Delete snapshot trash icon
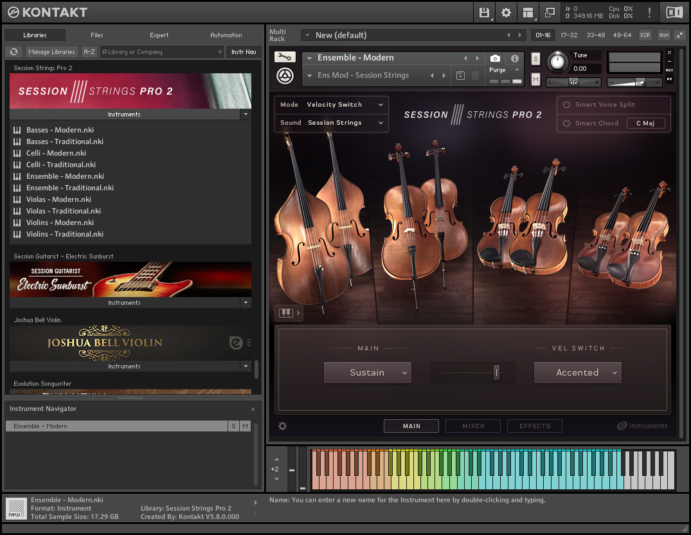This screenshot has height=535, width=691. (x=476, y=75)
